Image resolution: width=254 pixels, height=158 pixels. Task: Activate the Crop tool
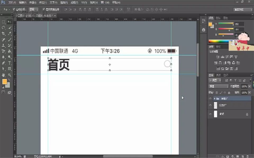coord(3,33)
